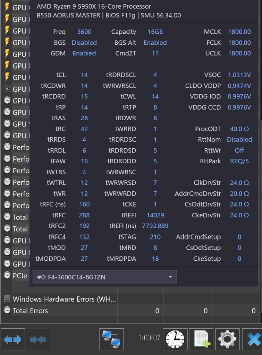This screenshot has width=262, height=355.
Task: Click the chip icon beside Windows Hardware Errors
Action: coord(7,299)
